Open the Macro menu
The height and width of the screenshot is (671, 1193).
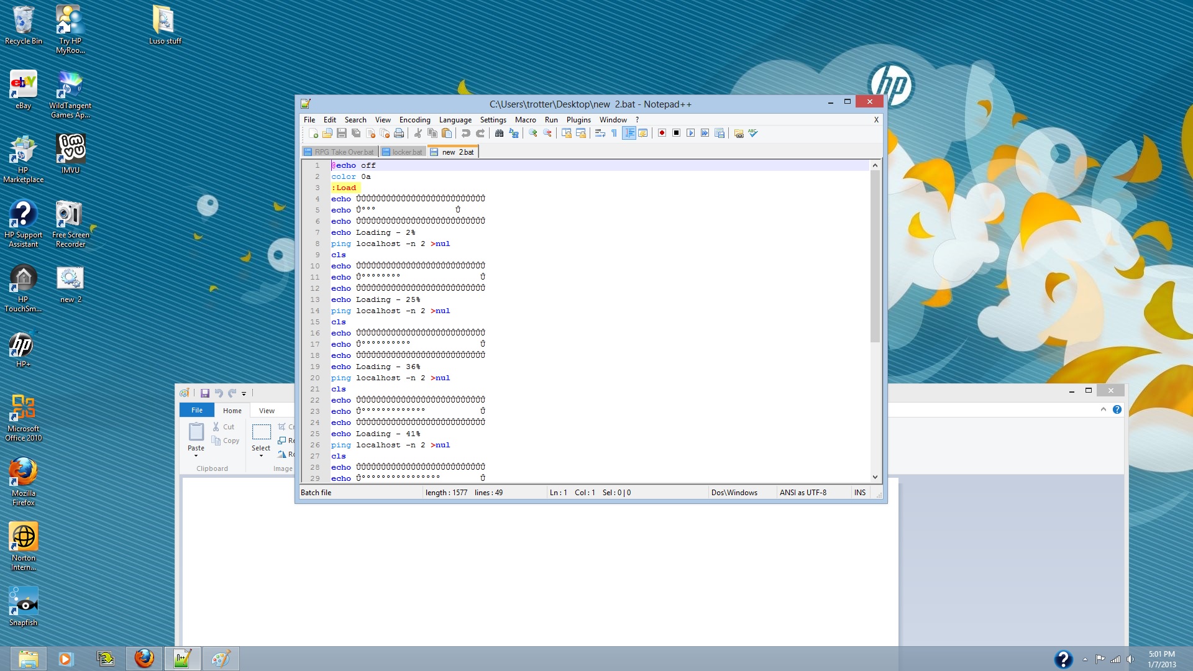tap(526, 120)
